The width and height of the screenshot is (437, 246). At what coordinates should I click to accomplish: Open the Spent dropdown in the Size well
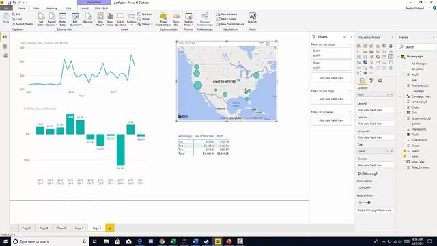pyautogui.click(x=388, y=151)
